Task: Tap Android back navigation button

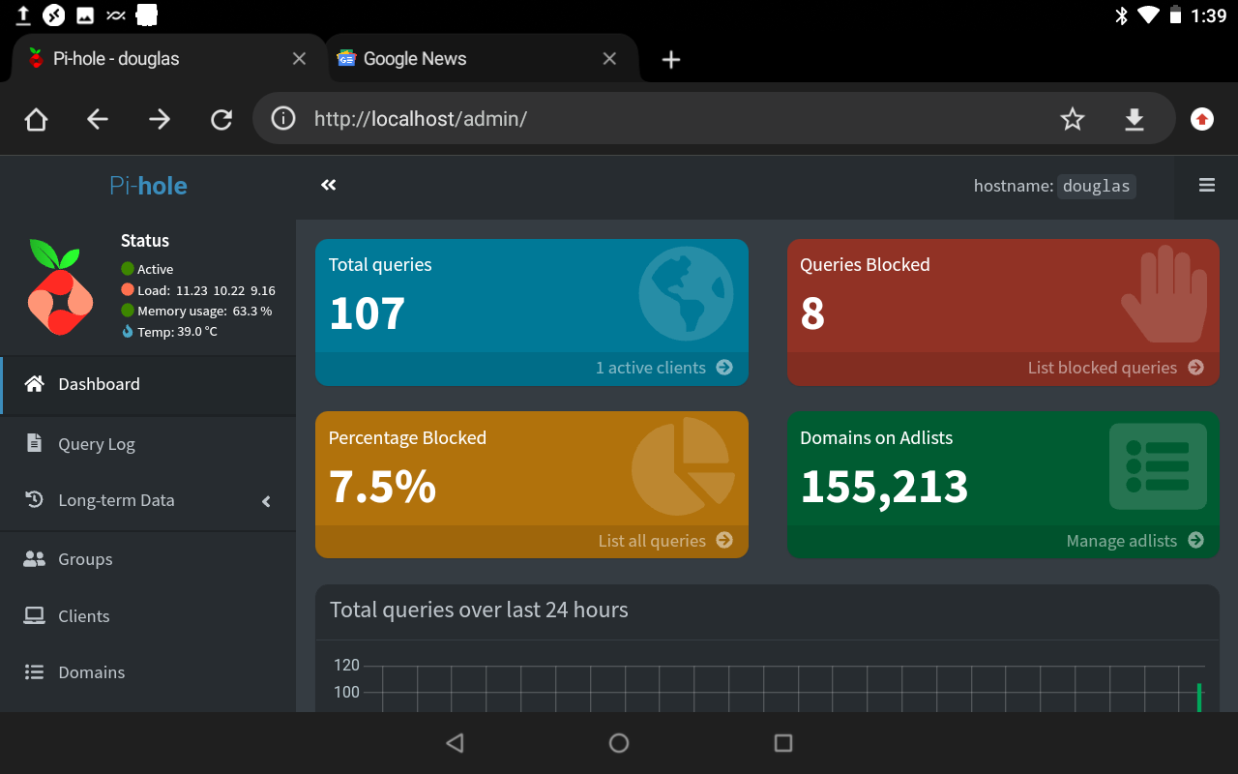Action: coord(455,743)
